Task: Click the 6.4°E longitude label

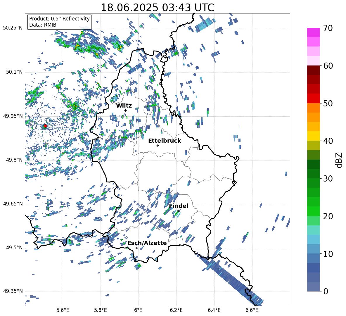Action: (214, 310)
